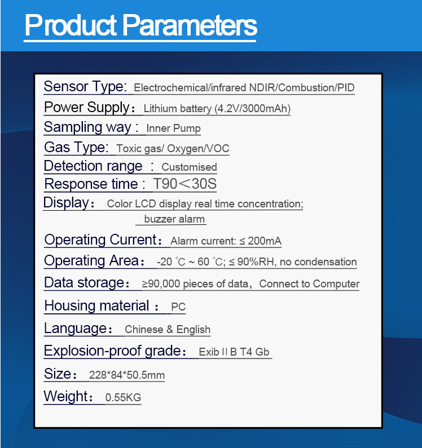The image size is (422, 448).
Task: Select the Chinese & English language value
Action: (168, 330)
